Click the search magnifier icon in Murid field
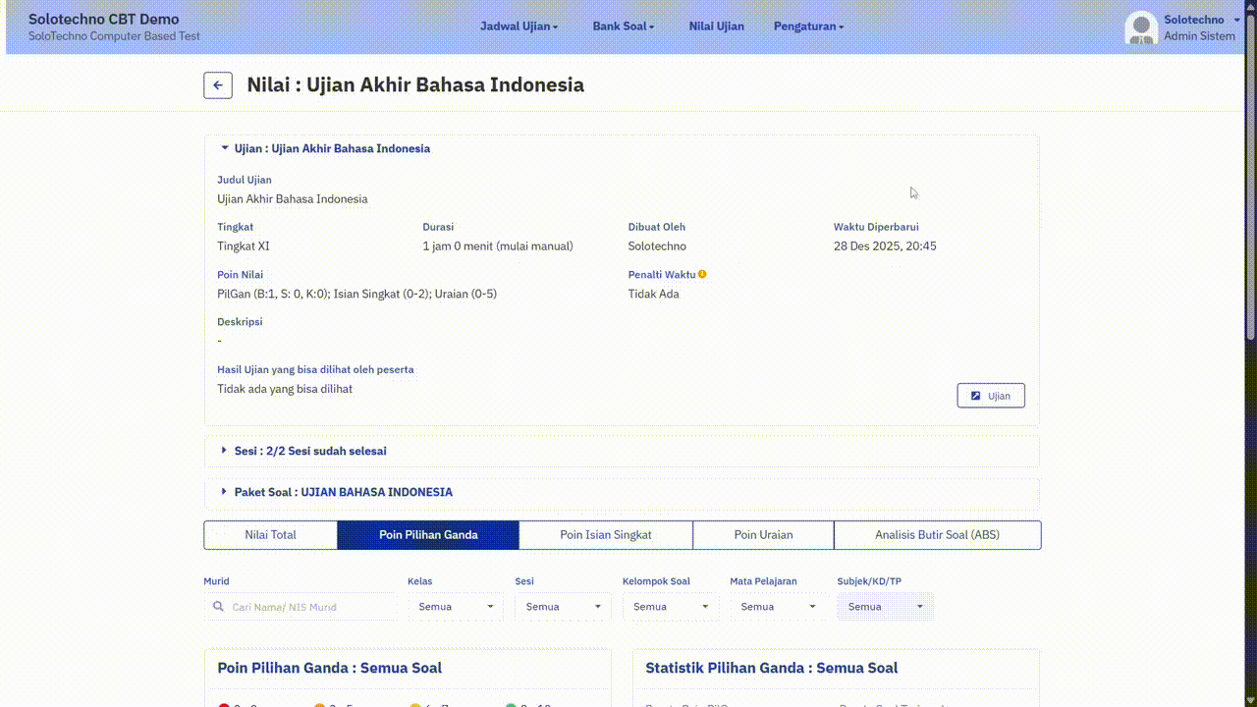The image size is (1257, 707). pyautogui.click(x=218, y=607)
